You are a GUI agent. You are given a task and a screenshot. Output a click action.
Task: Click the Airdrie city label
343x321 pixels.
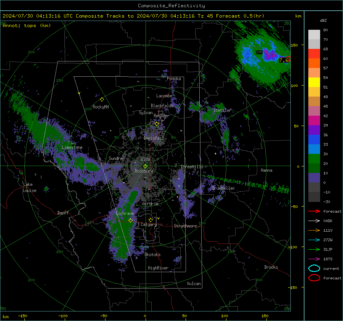click(150, 204)
